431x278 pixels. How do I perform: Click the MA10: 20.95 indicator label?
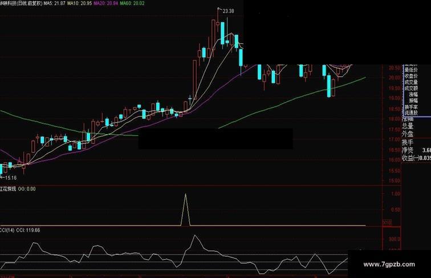click(x=80, y=3)
